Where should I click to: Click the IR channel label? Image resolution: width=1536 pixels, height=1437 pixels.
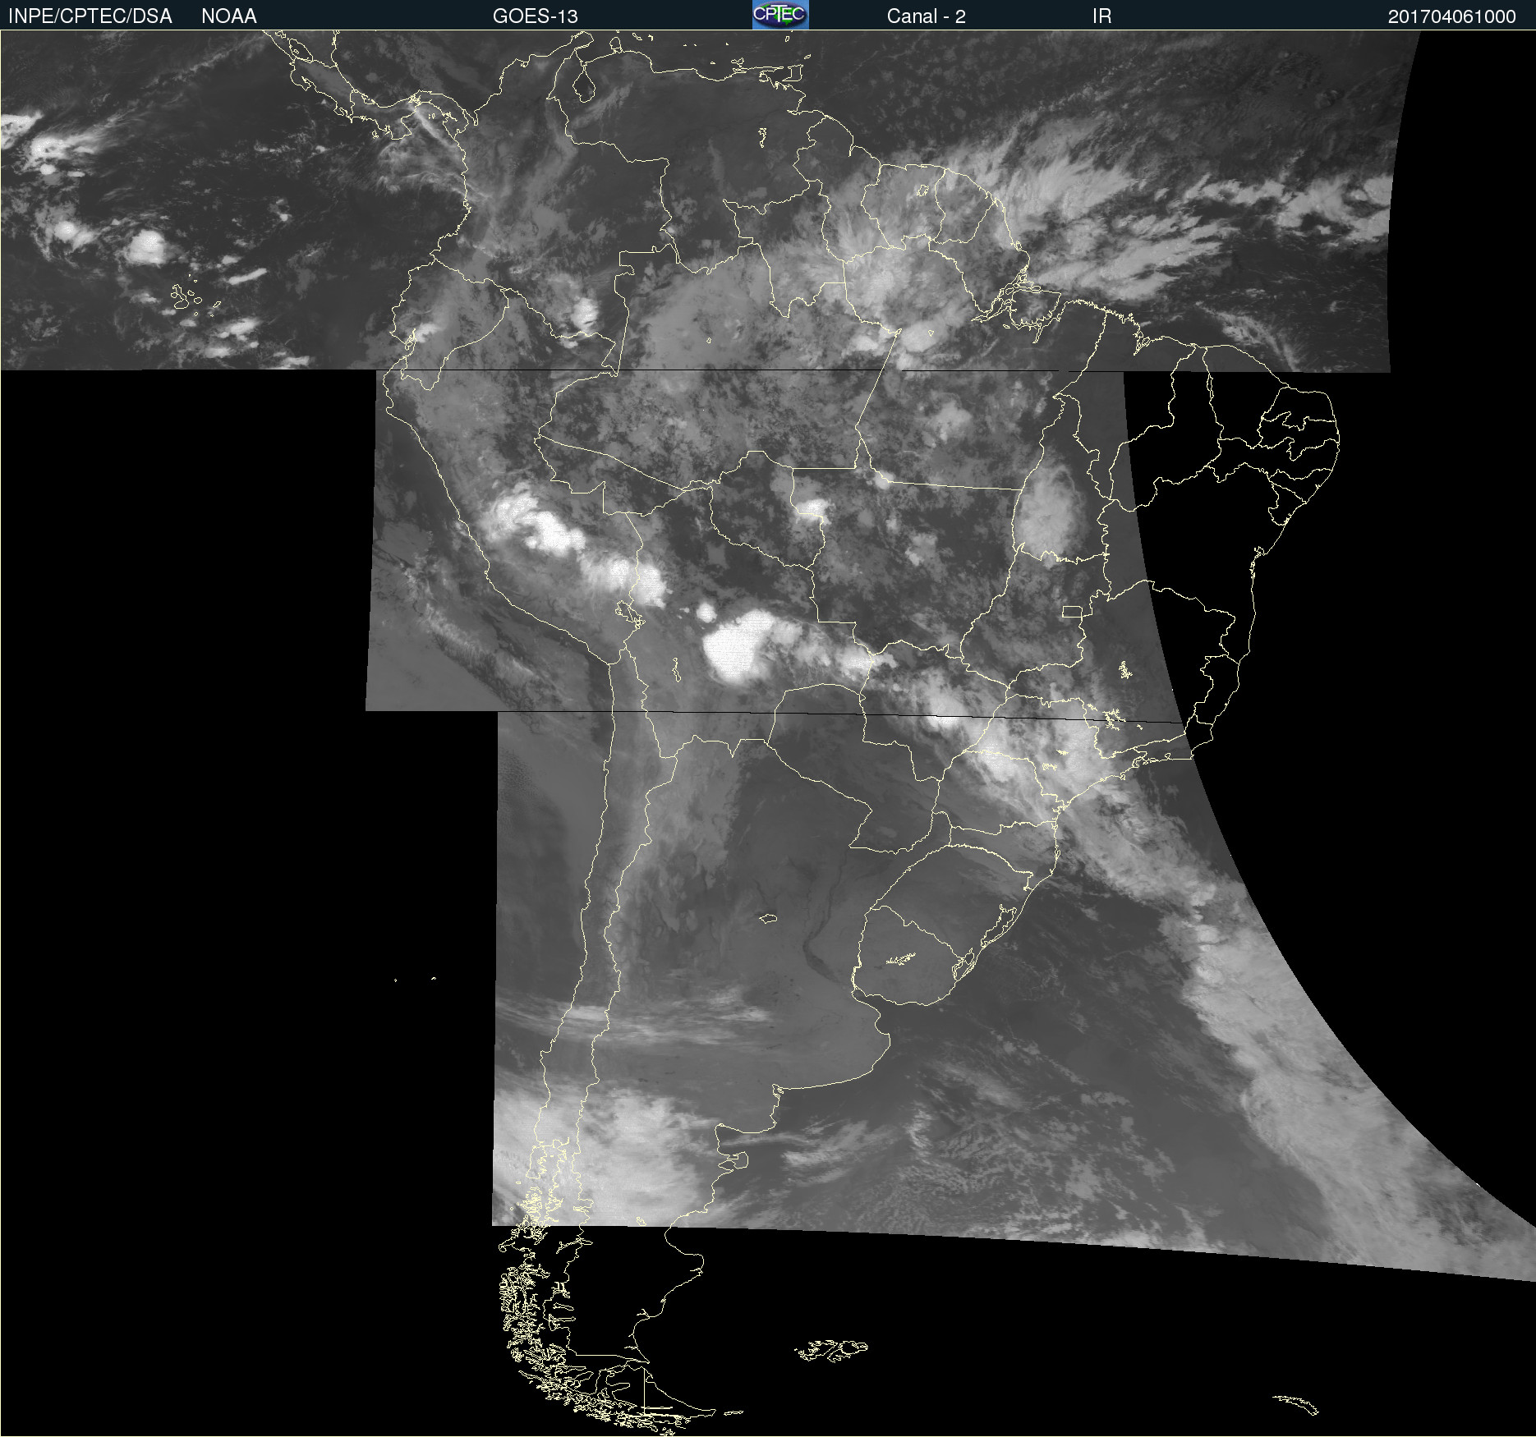(x=1101, y=16)
